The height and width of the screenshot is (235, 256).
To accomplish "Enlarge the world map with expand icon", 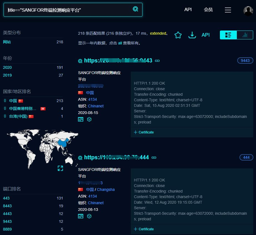I will (x=60, y=168).
